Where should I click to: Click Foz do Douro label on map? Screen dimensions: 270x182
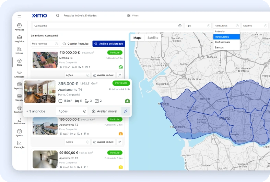(x=177, y=127)
